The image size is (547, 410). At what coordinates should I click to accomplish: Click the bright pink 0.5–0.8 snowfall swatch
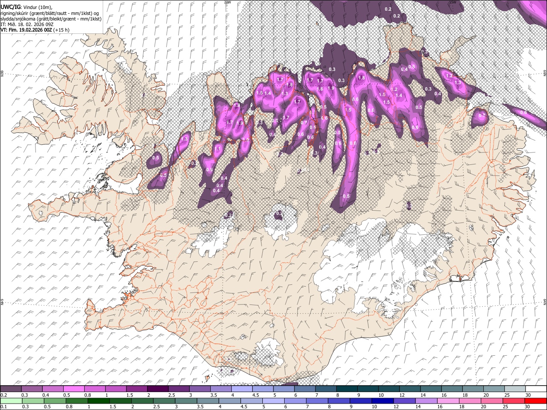(x=74, y=389)
